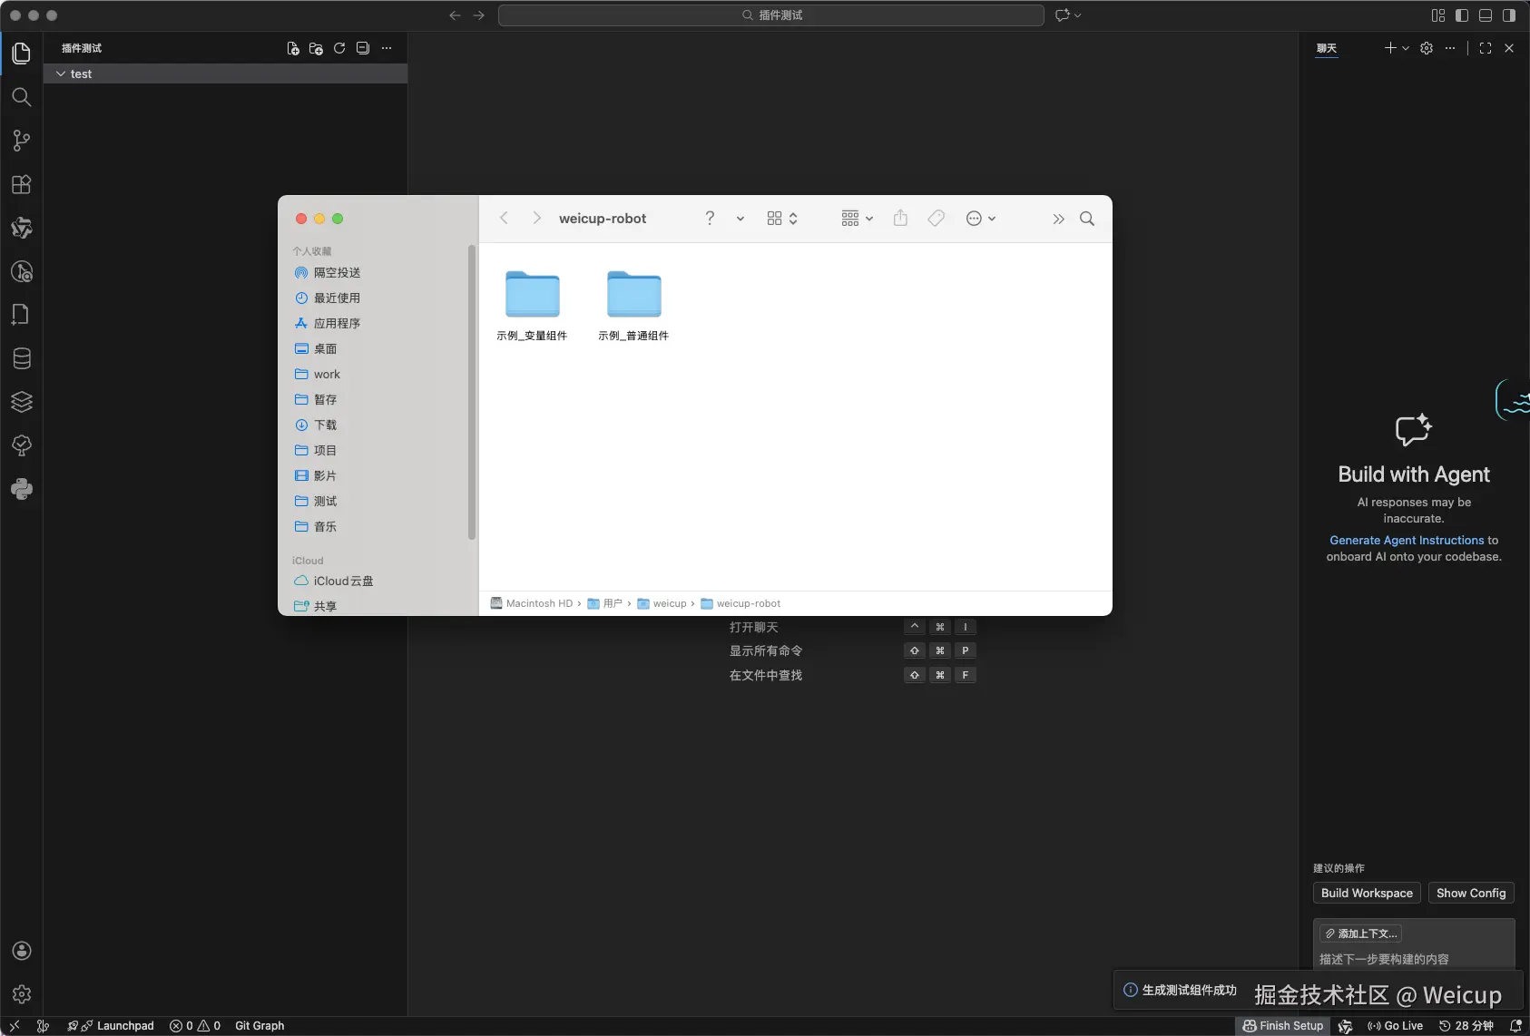Click Generate Agent Instructions link
The width and height of the screenshot is (1530, 1036).
click(x=1407, y=540)
